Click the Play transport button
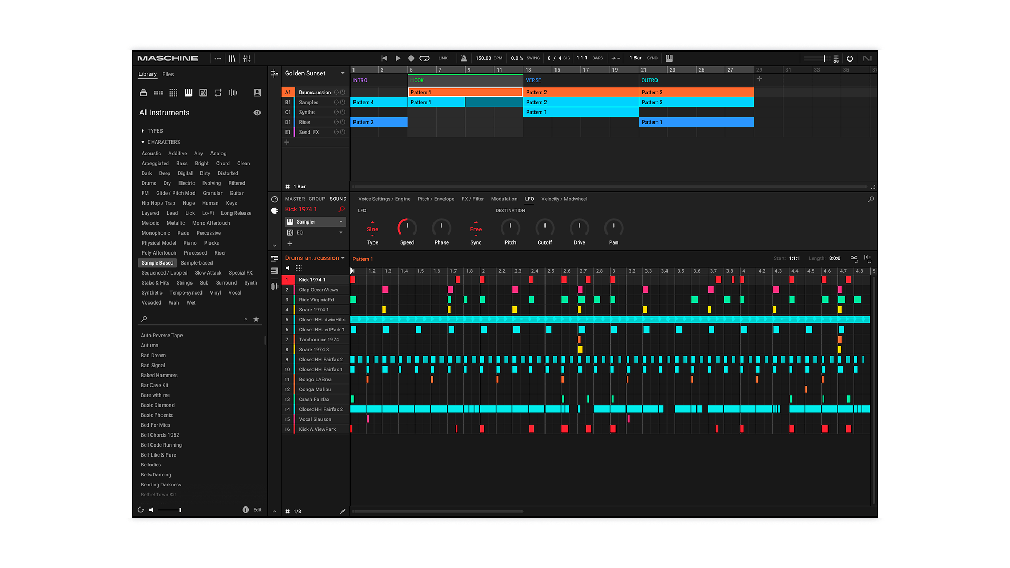The width and height of the screenshot is (1010, 568). pos(398,58)
